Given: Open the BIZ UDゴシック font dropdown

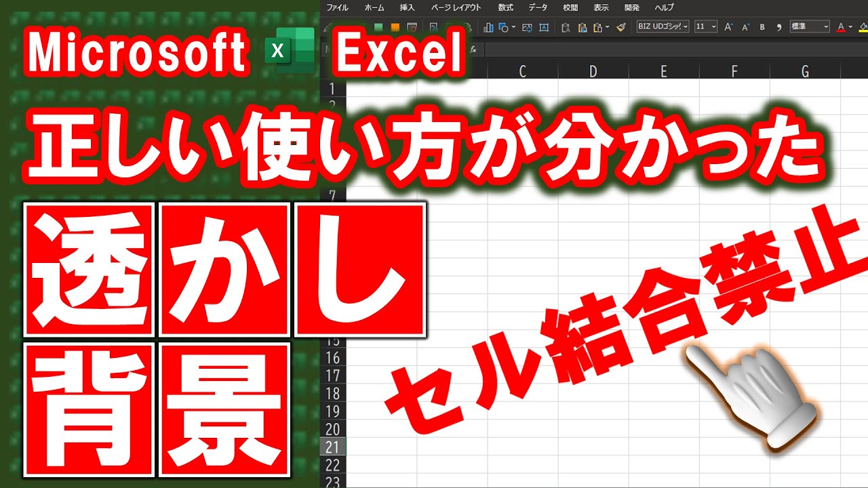Looking at the screenshot, I should [x=663, y=27].
